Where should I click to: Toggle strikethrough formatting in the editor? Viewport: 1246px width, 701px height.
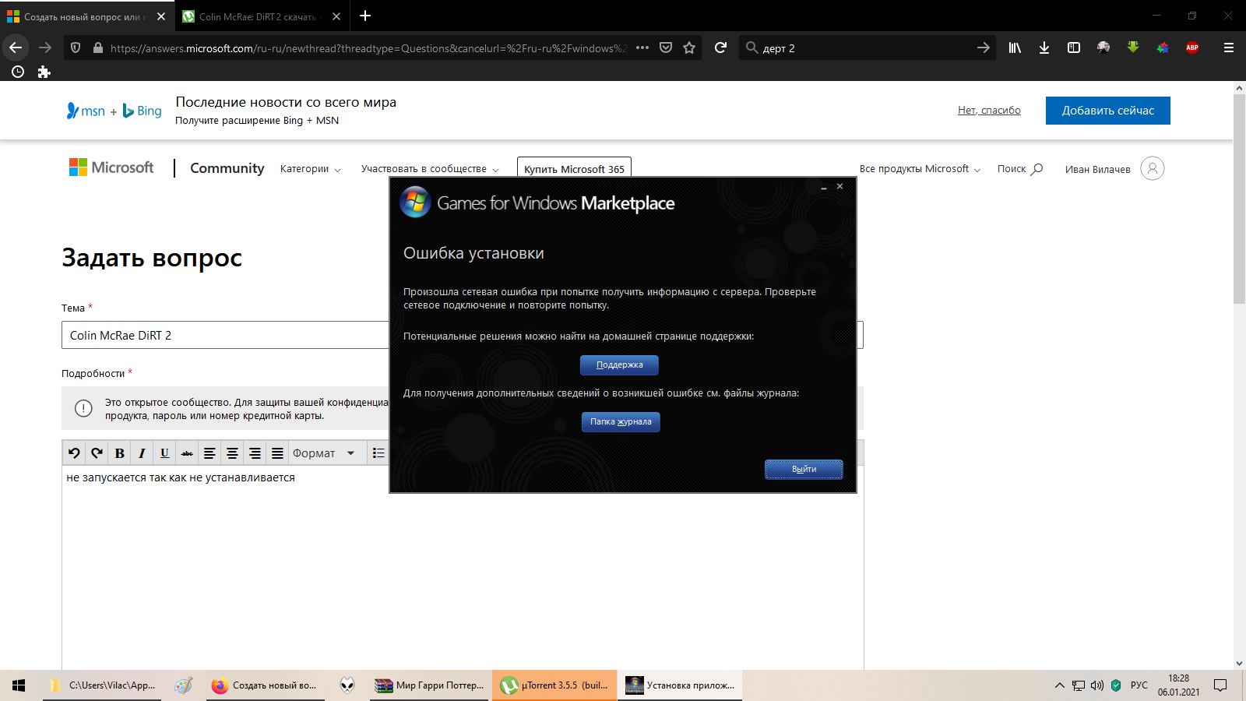click(187, 453)
